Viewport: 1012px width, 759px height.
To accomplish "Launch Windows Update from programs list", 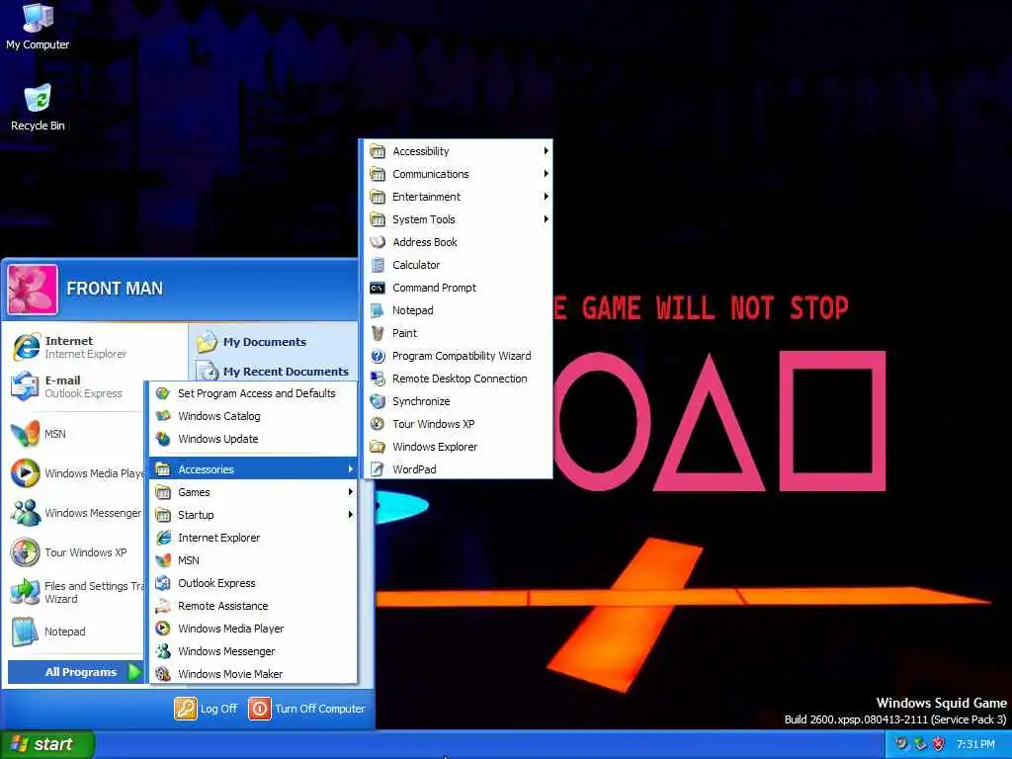I will 254,439.
